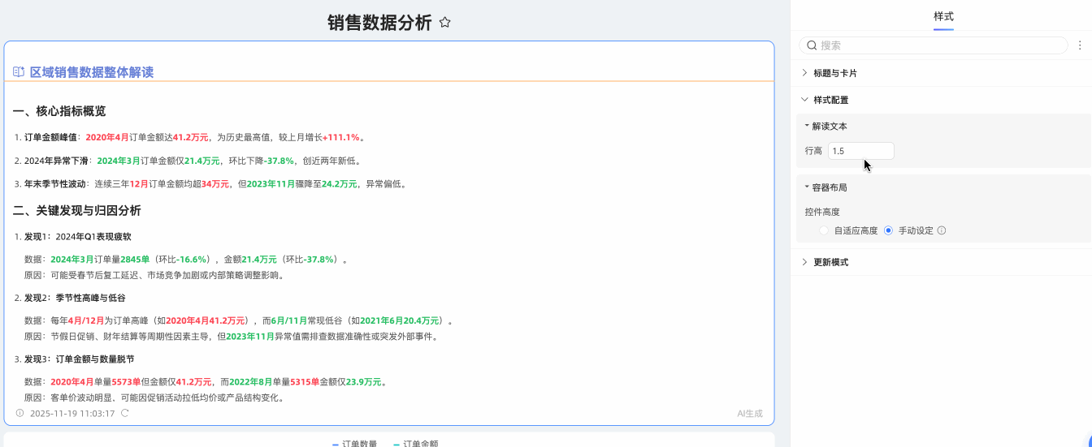1092x447 pixels.
Task: Star the 销售数据分析 dashboard title
Action: 444,23
